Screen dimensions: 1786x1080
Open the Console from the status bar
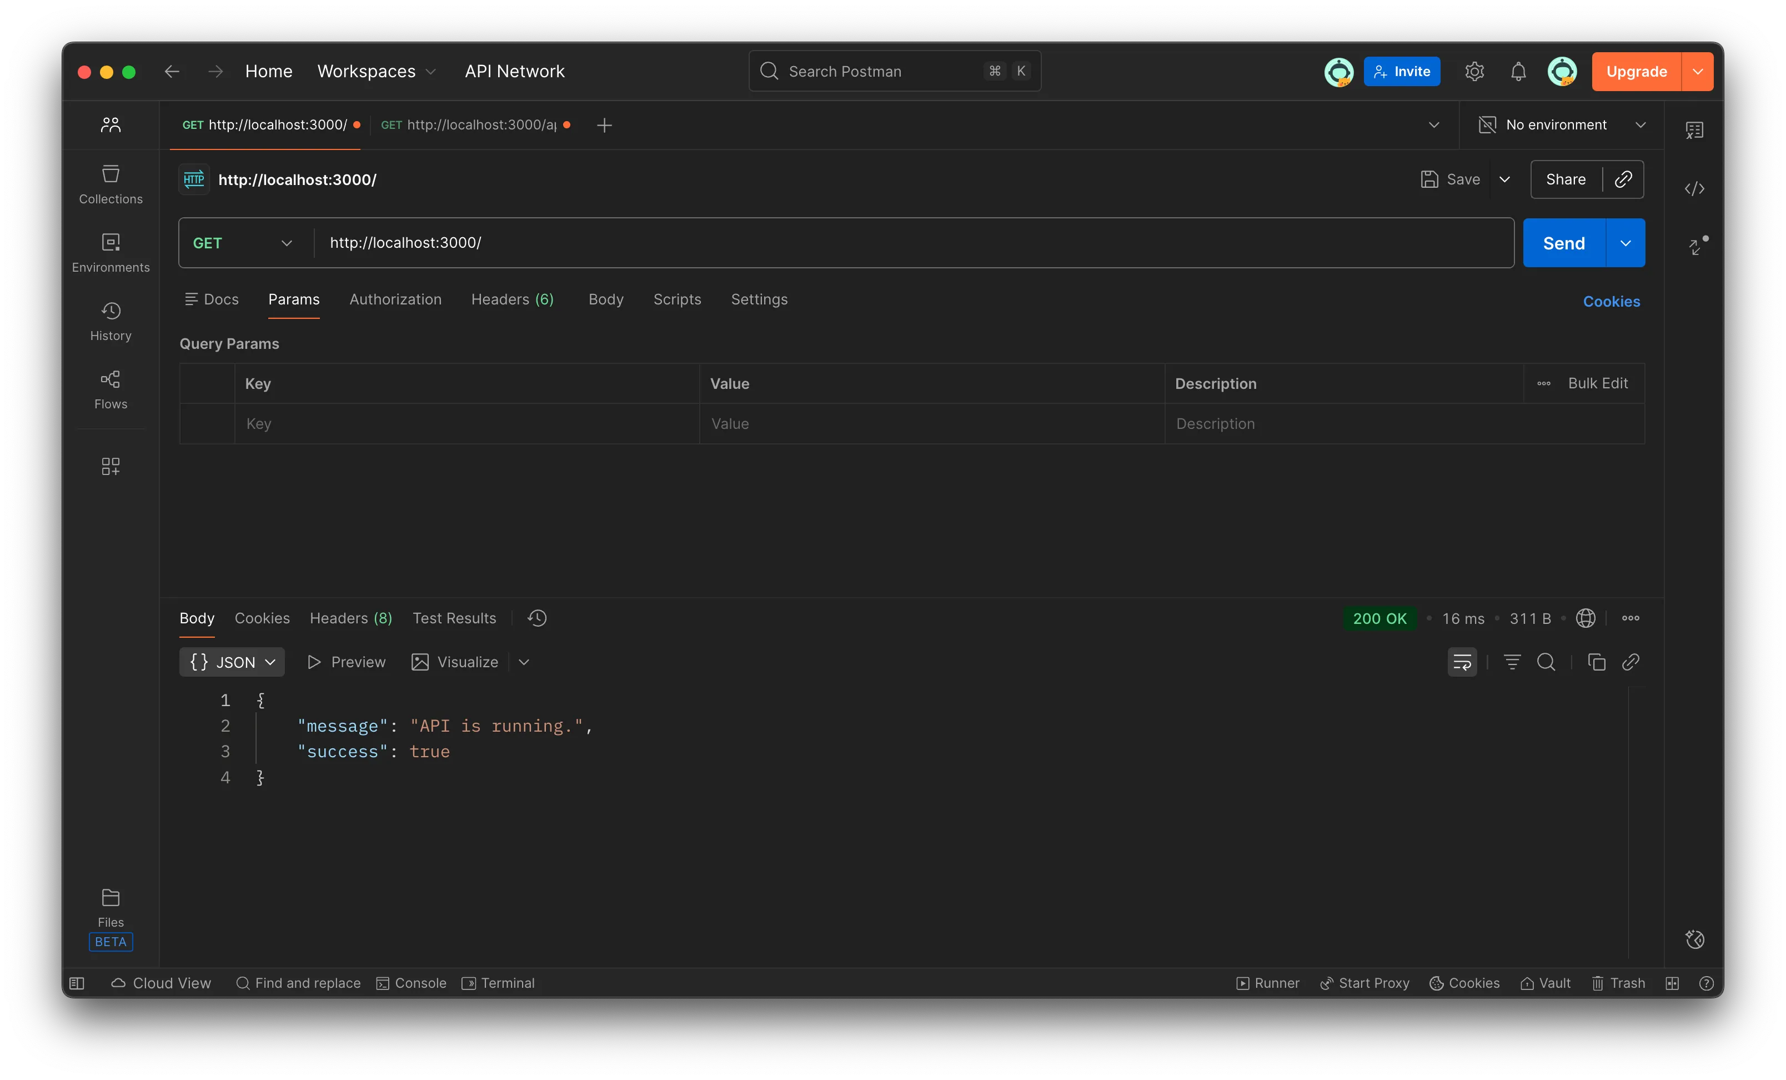click(411, 983)
